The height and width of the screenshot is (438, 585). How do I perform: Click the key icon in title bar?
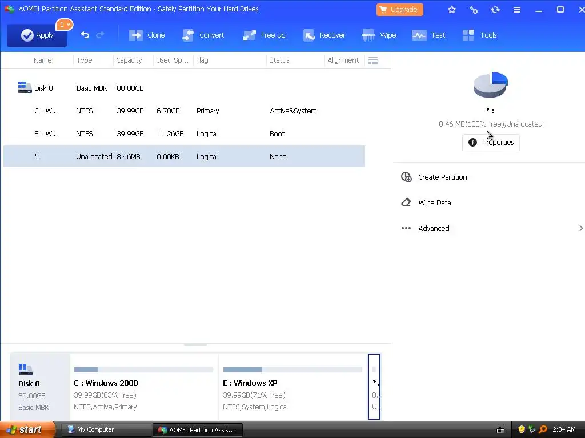[474, 10]
